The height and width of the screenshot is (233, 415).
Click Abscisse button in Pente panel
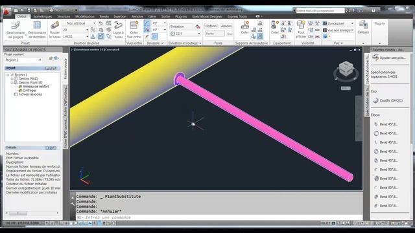pyautogui.click(x=226, y=26)
